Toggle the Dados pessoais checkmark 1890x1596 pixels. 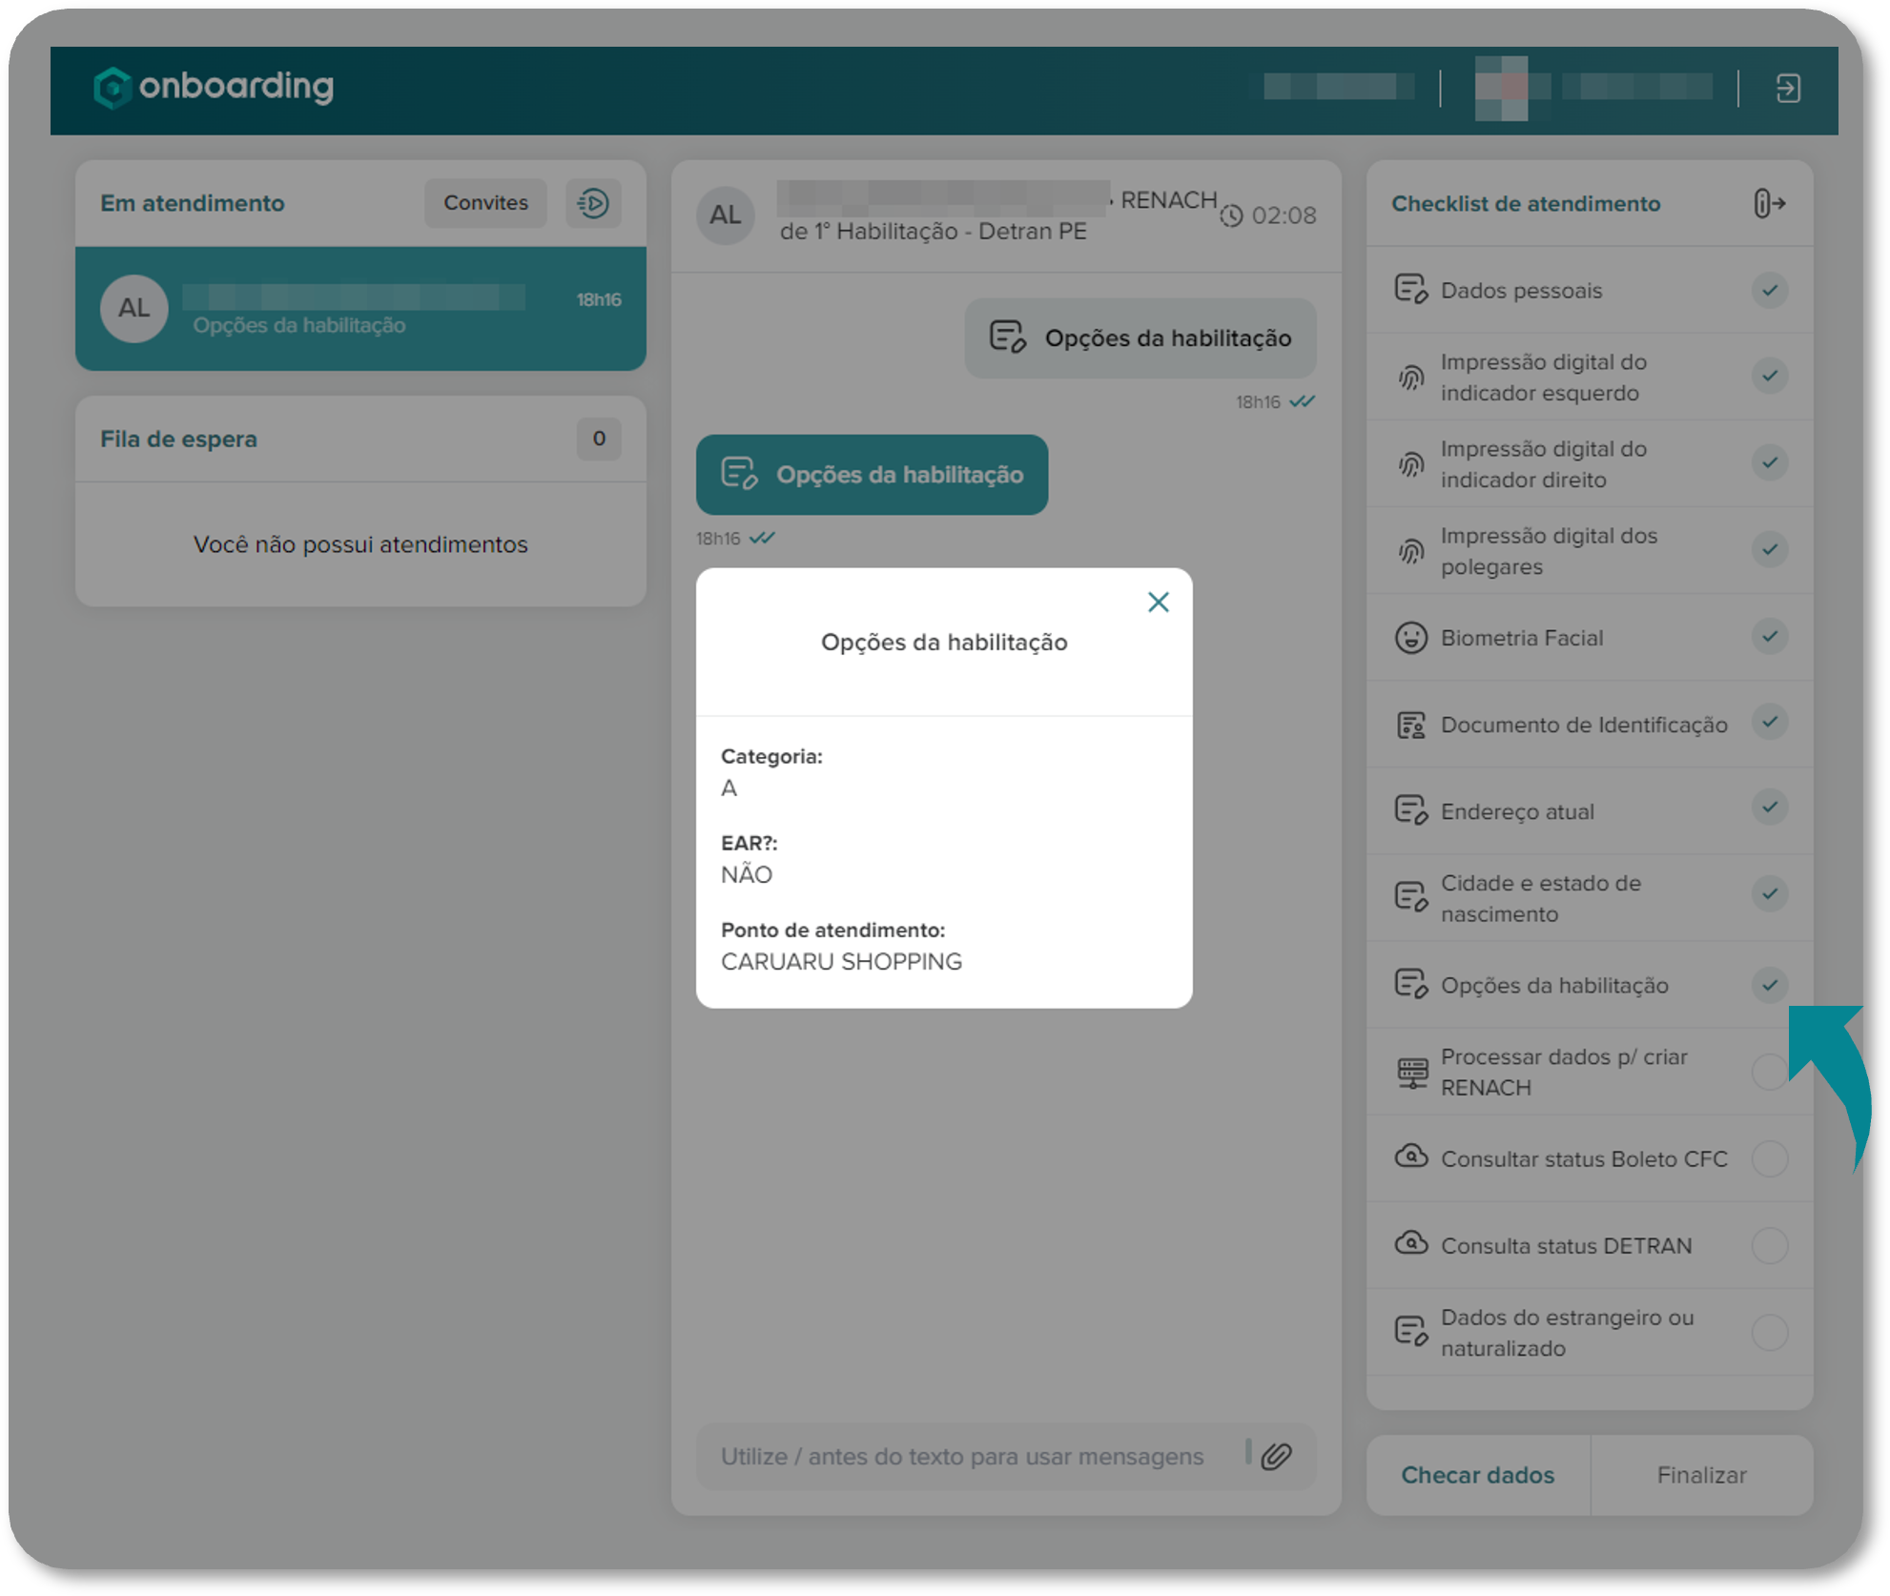[x=1769, y=290]
